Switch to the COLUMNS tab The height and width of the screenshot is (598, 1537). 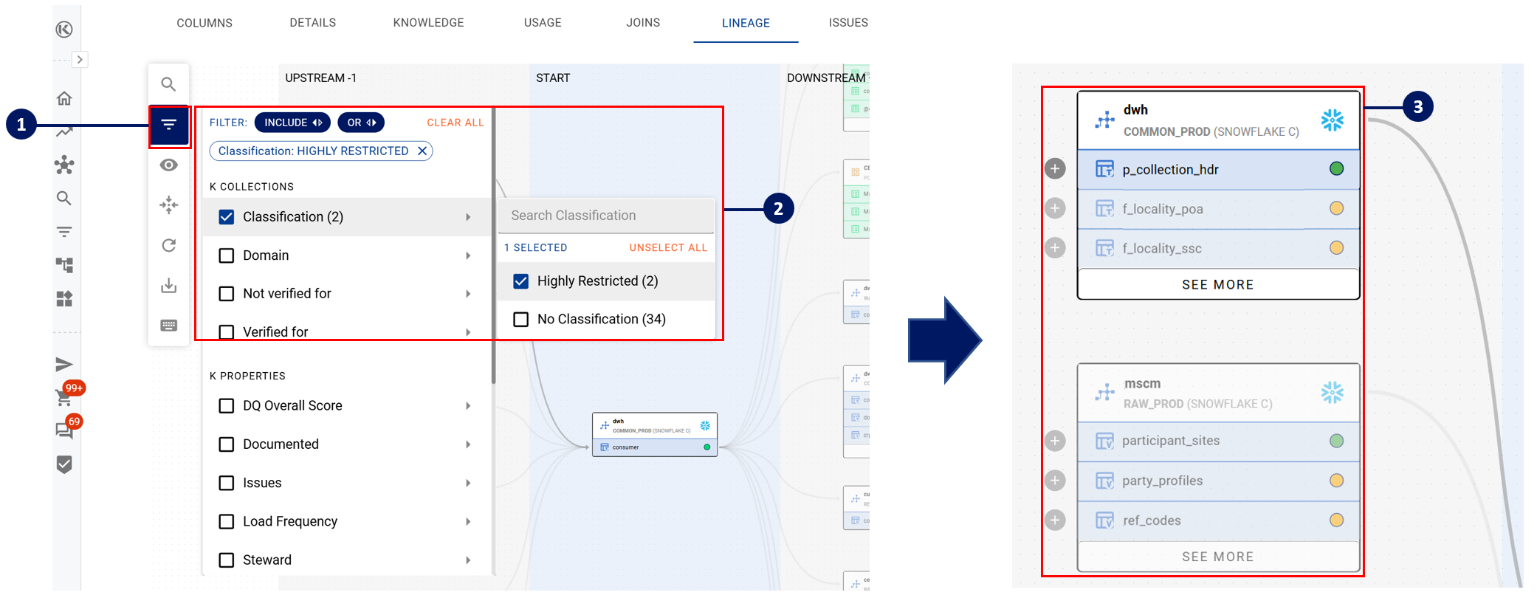[204, 23]
